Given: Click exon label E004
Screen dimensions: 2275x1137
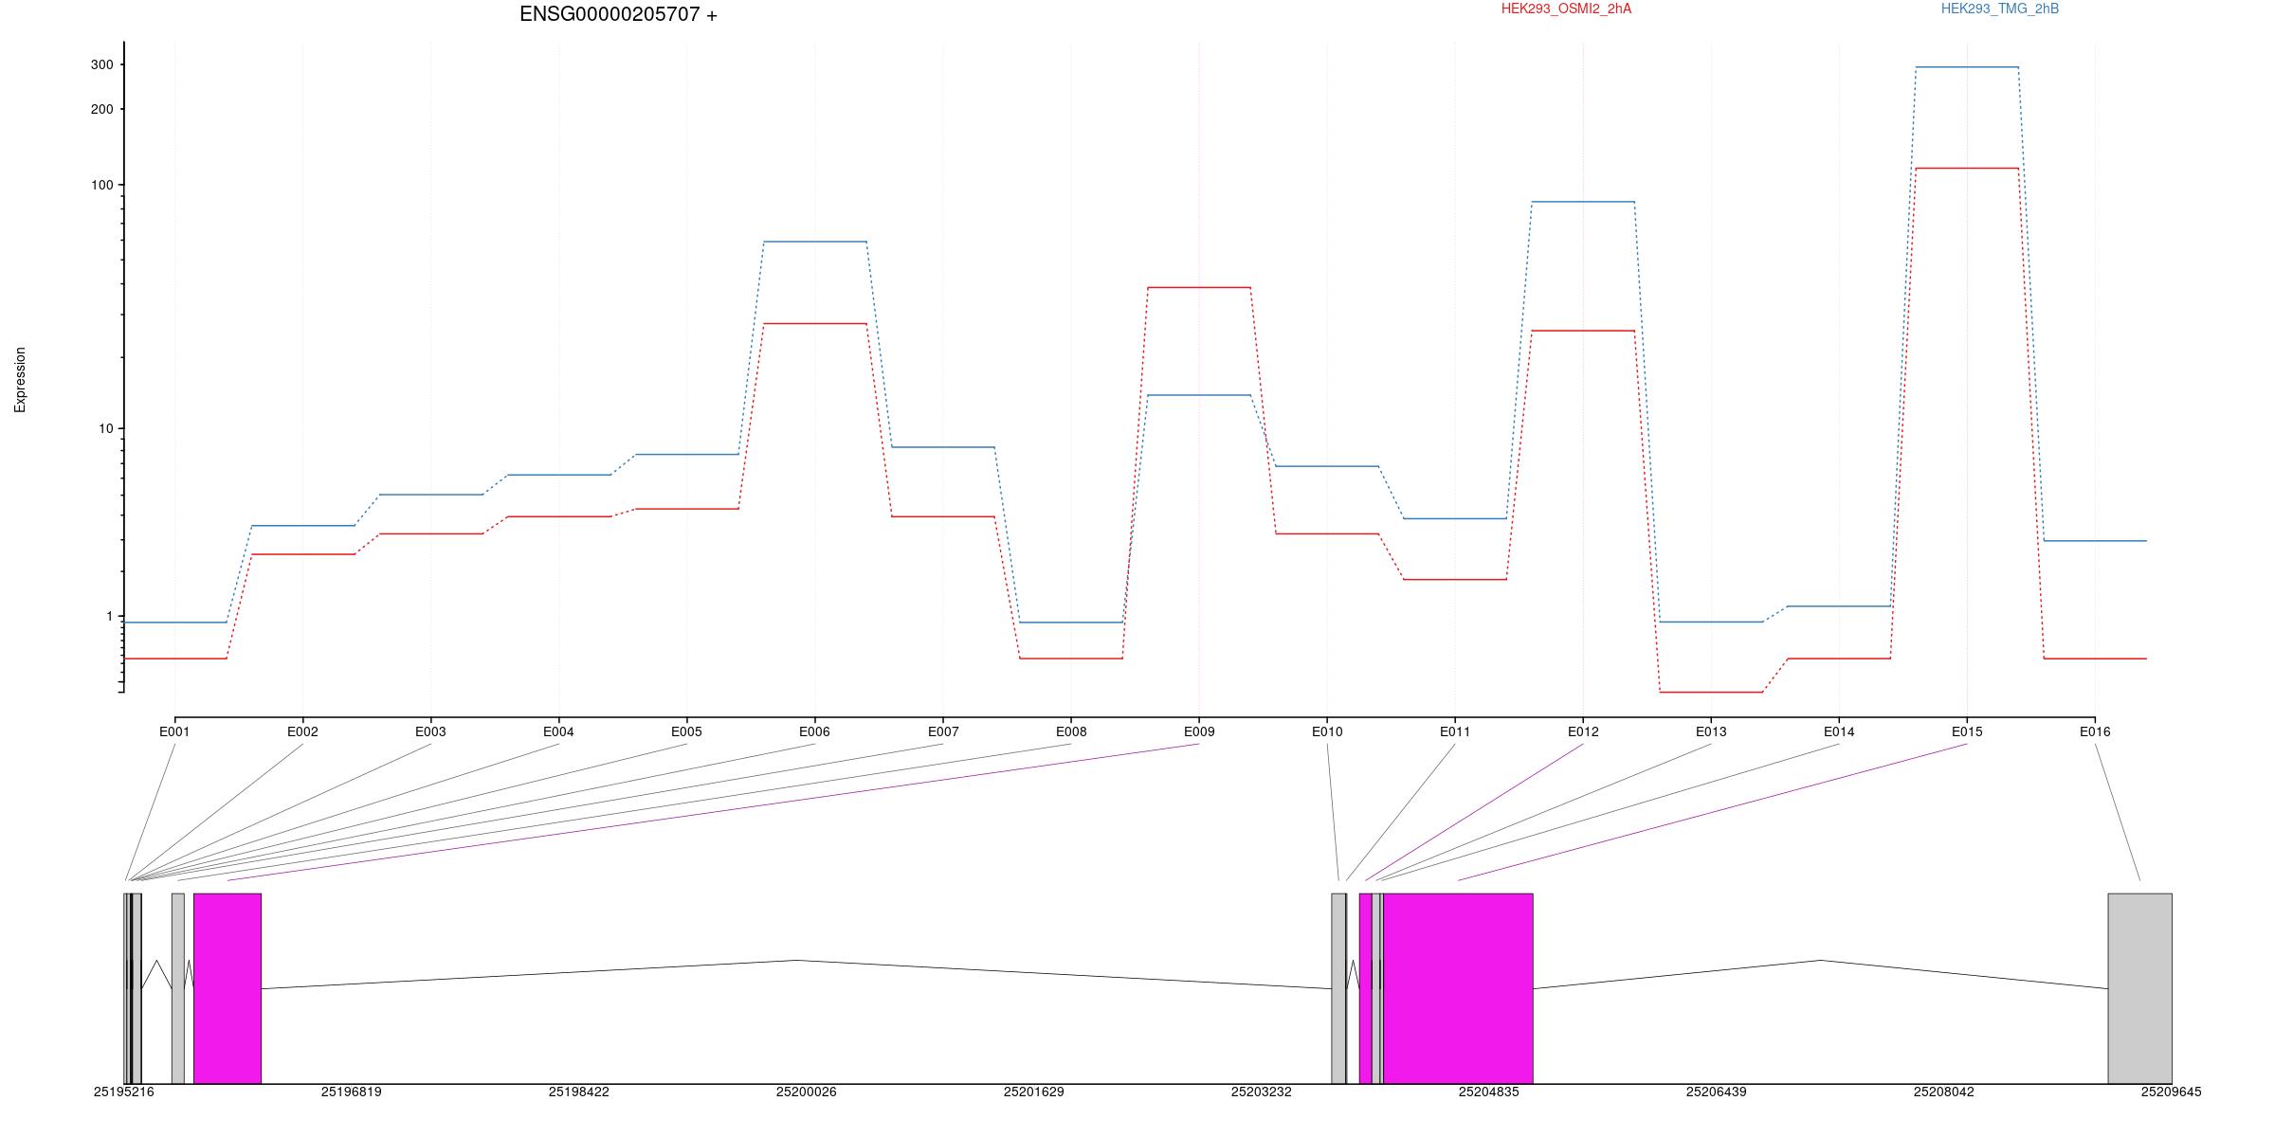Looking at the screenshot, I should point(558,732).
